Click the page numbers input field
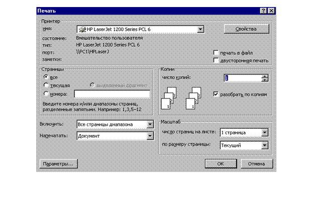This screenshot has width=313, height=197. (x=112, y=94)
